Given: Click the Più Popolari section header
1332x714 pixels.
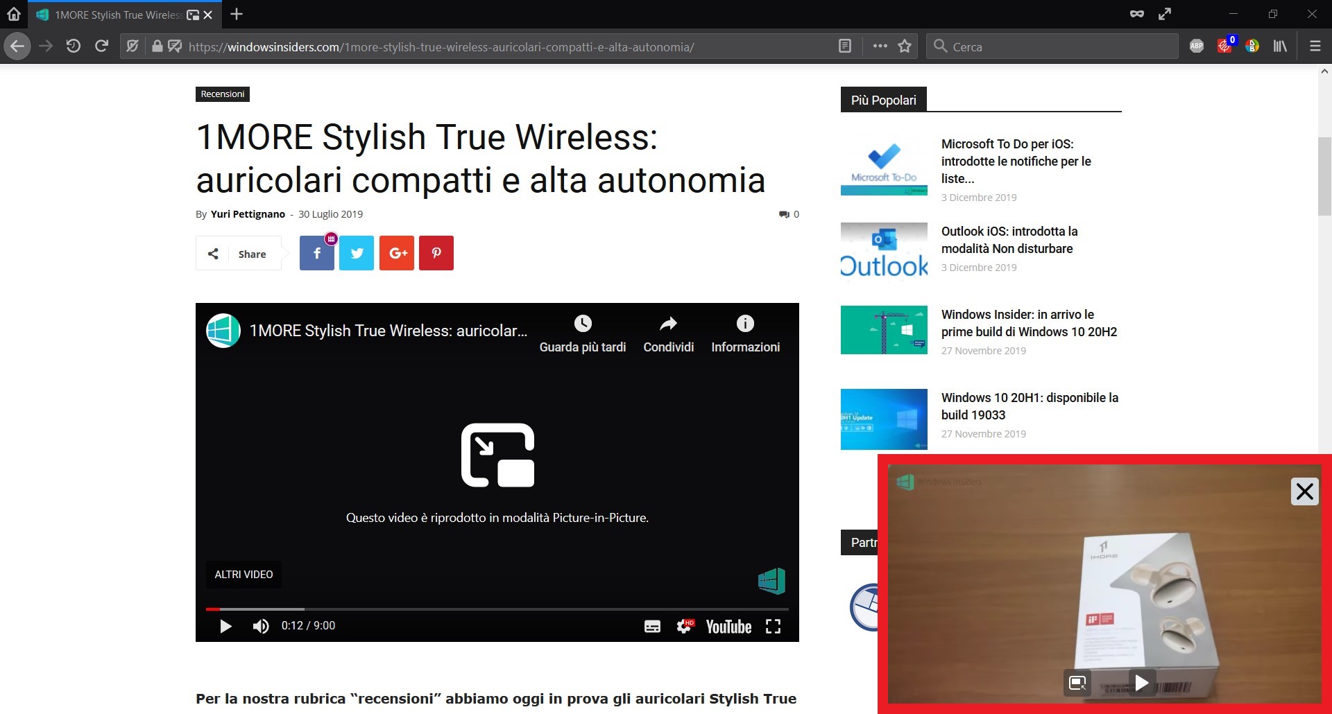Looking at the screenshot, I should click(883, 100).
